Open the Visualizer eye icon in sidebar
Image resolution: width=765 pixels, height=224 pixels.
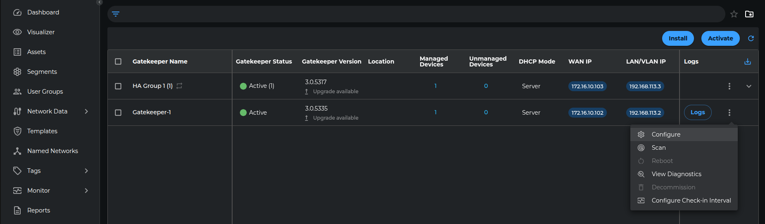click(x=17, y=32)
